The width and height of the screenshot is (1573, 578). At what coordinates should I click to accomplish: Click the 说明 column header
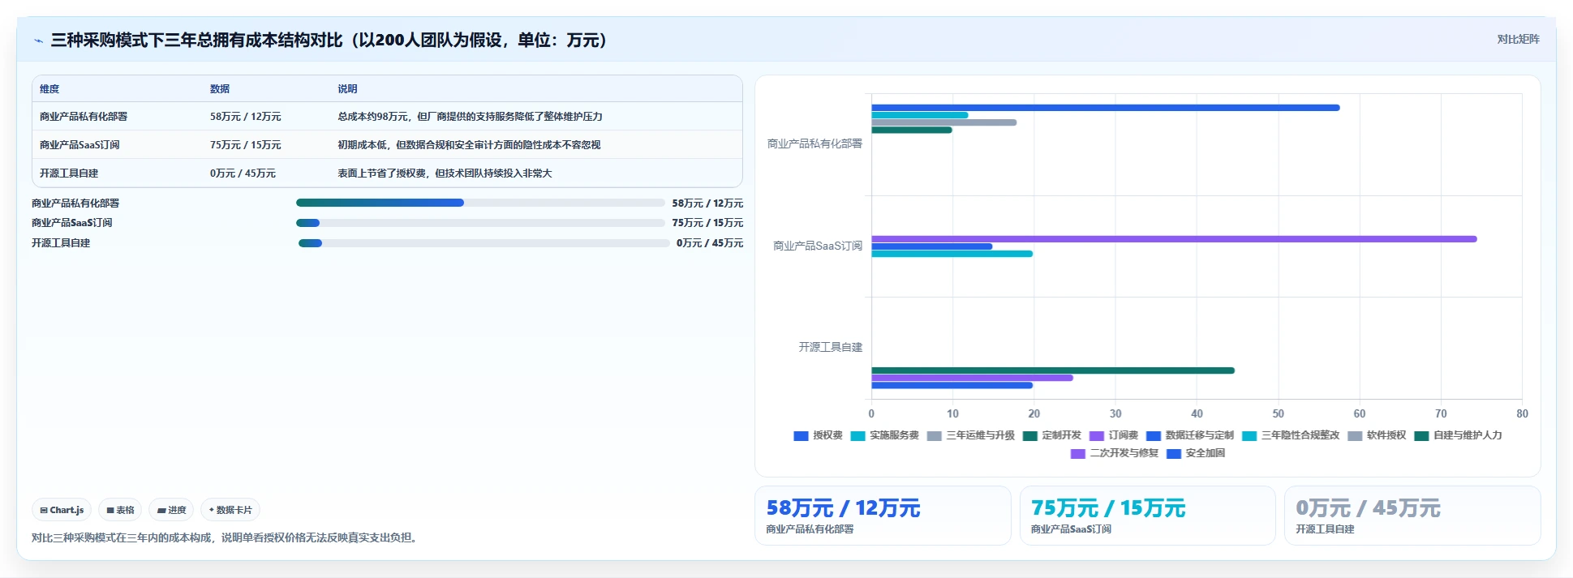point(347,89)
